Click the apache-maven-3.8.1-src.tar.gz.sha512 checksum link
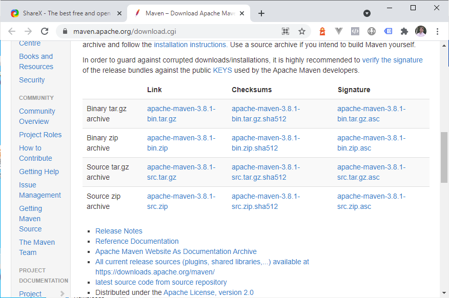449x298 pixels. click(266, 172)
